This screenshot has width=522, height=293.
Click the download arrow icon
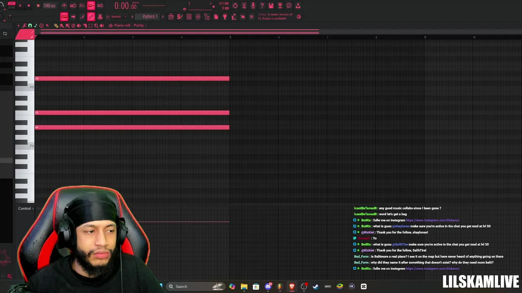pyautogui.click(x=298, y=6)
